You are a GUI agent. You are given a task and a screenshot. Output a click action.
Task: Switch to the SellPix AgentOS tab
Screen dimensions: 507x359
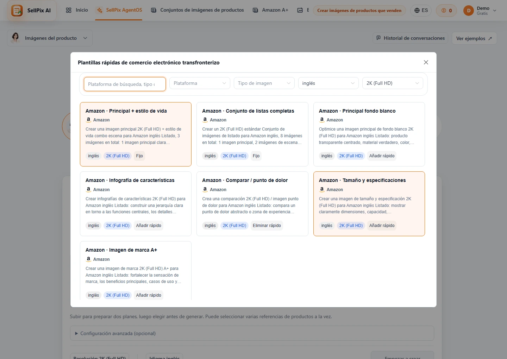click(120, 10)
